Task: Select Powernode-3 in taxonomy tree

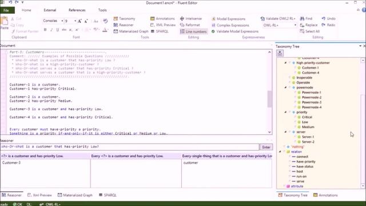Action: [312, 102]
